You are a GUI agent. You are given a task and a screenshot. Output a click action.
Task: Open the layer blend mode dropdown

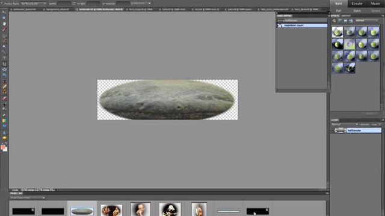[345, 124]
